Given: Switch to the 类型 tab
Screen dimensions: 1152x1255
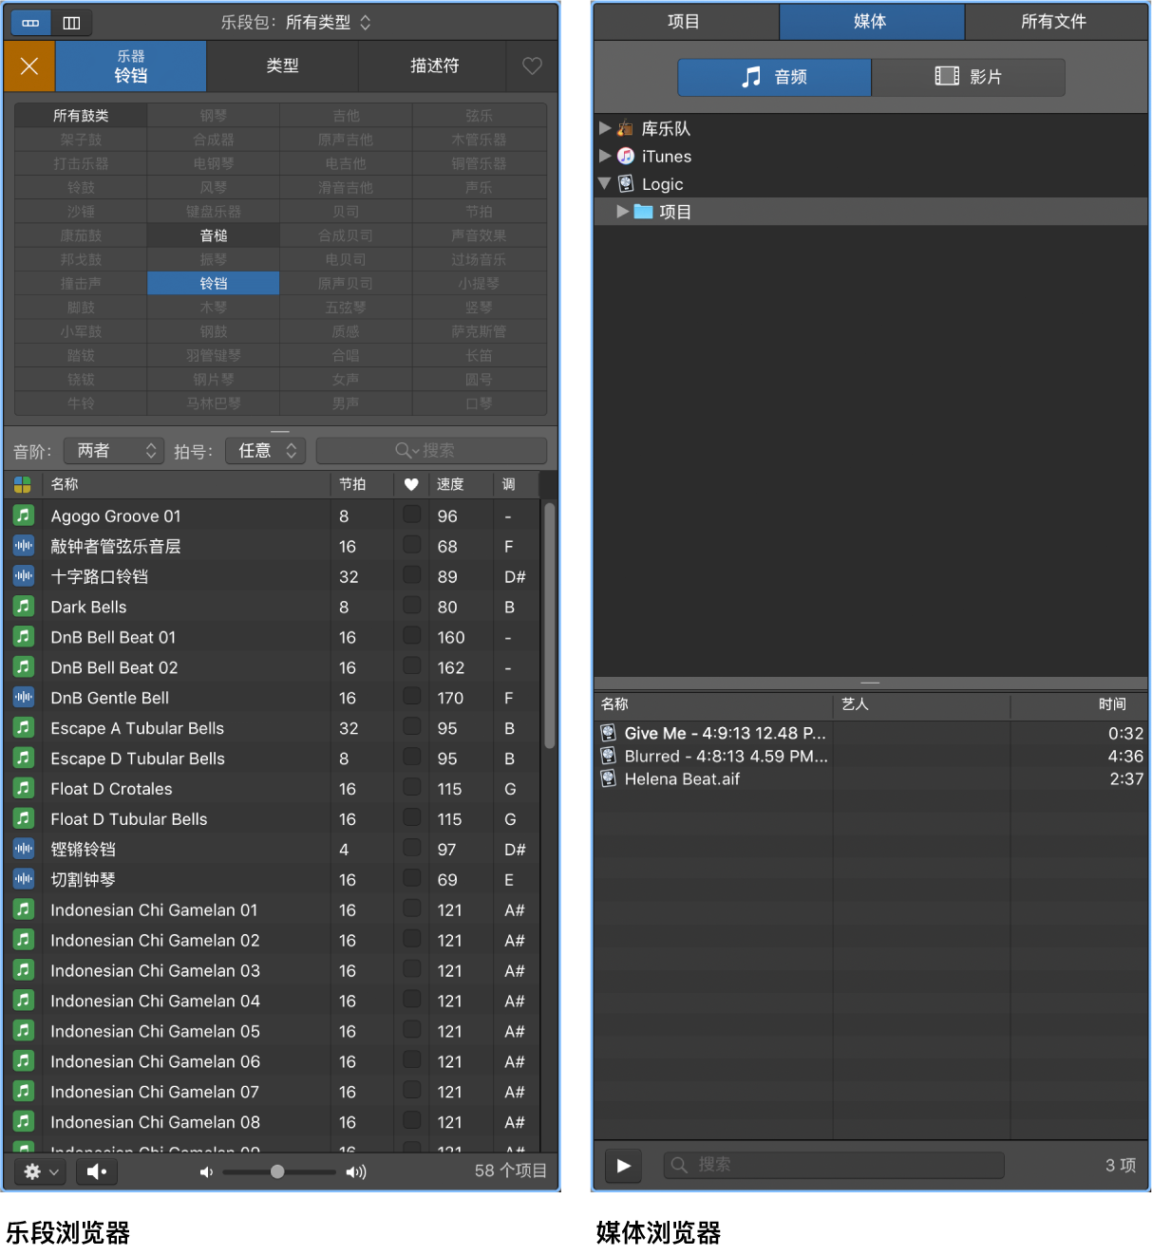Looking at the screenshot, I should coord(282,66).
